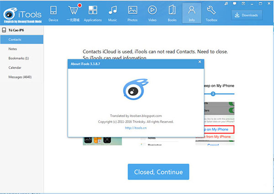The height and width of the screenshot is (194, 274).
Task: Open the Books section
Action: [x=172, y=12]
